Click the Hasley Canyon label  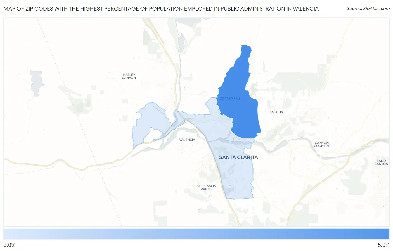[x=129, y=76]
